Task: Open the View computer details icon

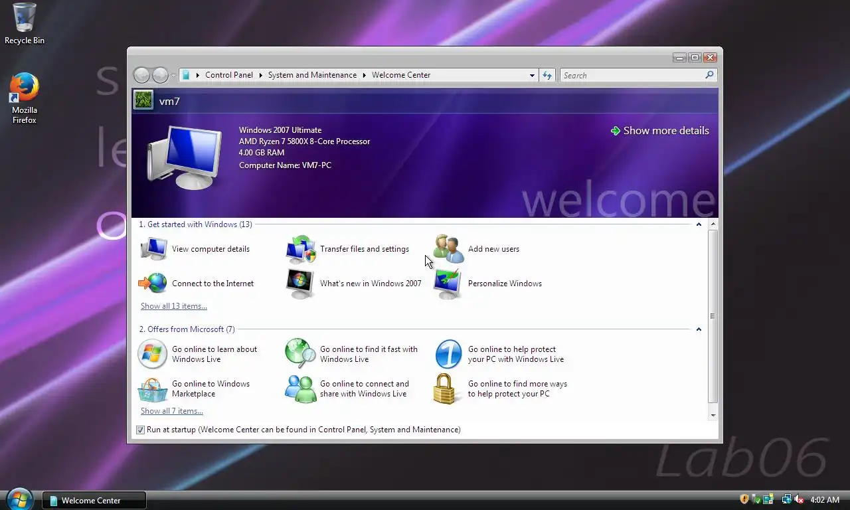Action: pos(153,249)
